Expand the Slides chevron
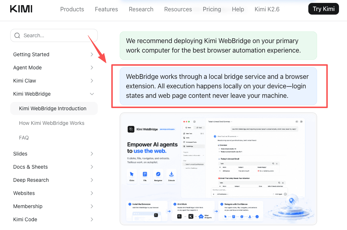This screenshot has width=347, height=230. click(92, 154)
